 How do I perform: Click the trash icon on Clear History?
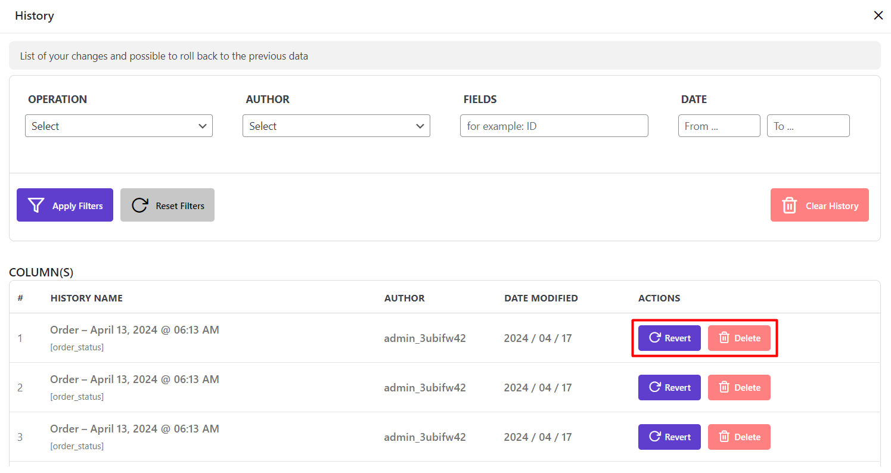789,206
